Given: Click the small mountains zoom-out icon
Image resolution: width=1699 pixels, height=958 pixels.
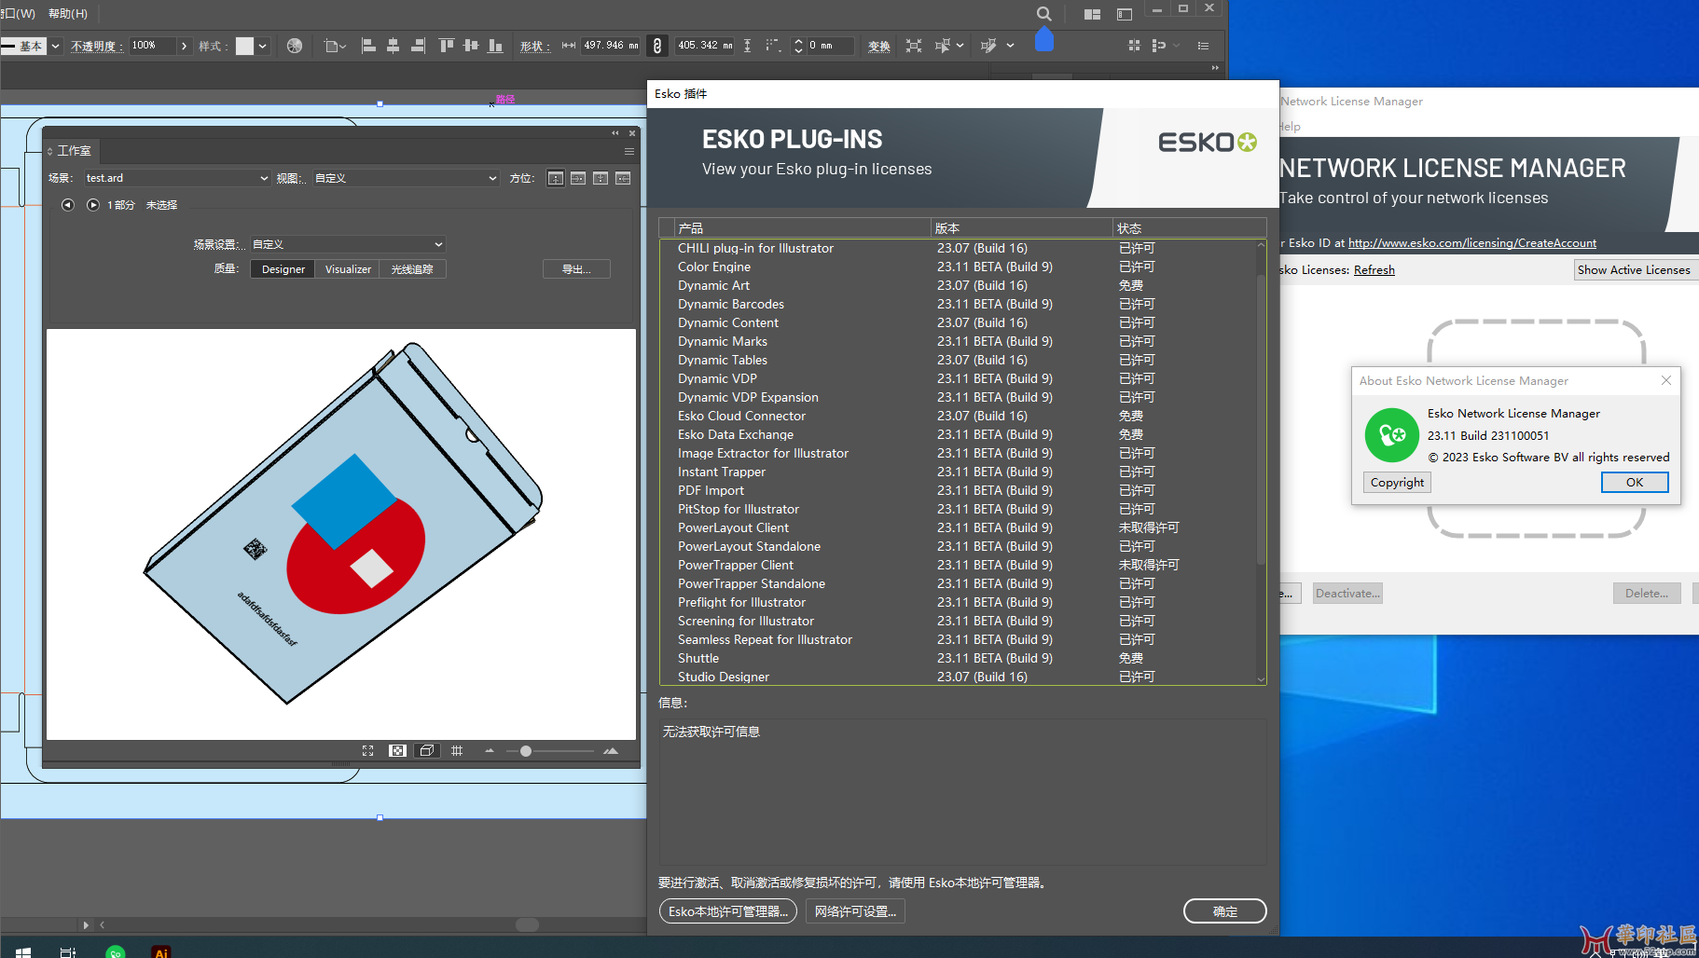Looking at the screenshot, I should 490,750.
